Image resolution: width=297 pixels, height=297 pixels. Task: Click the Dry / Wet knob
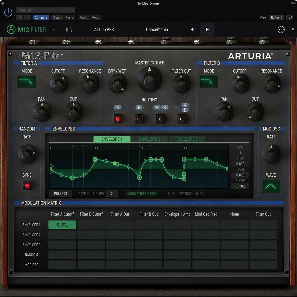118,84
